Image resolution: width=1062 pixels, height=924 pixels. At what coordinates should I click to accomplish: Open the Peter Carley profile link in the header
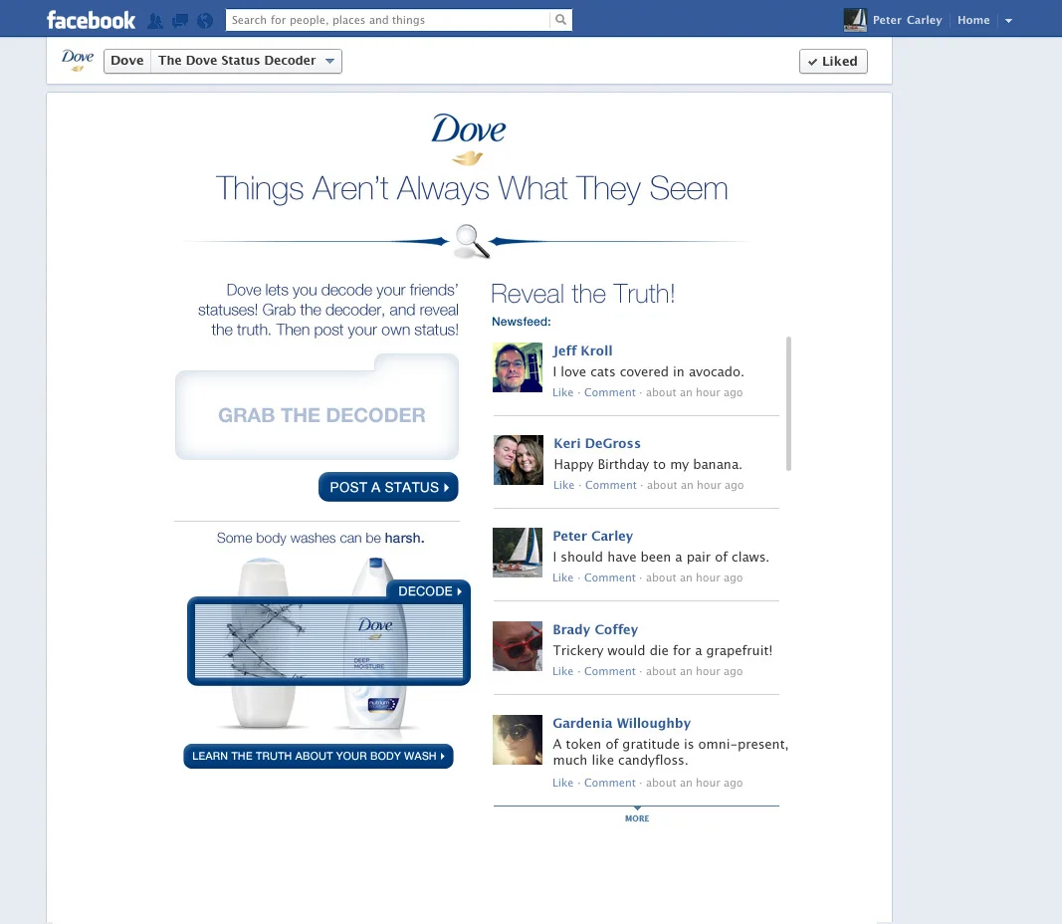[907, 20]
